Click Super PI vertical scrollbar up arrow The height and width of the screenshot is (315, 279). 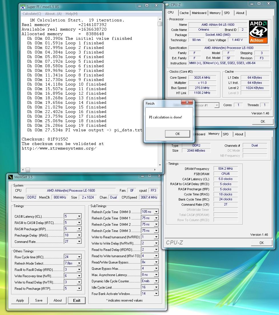click(160, 19)
